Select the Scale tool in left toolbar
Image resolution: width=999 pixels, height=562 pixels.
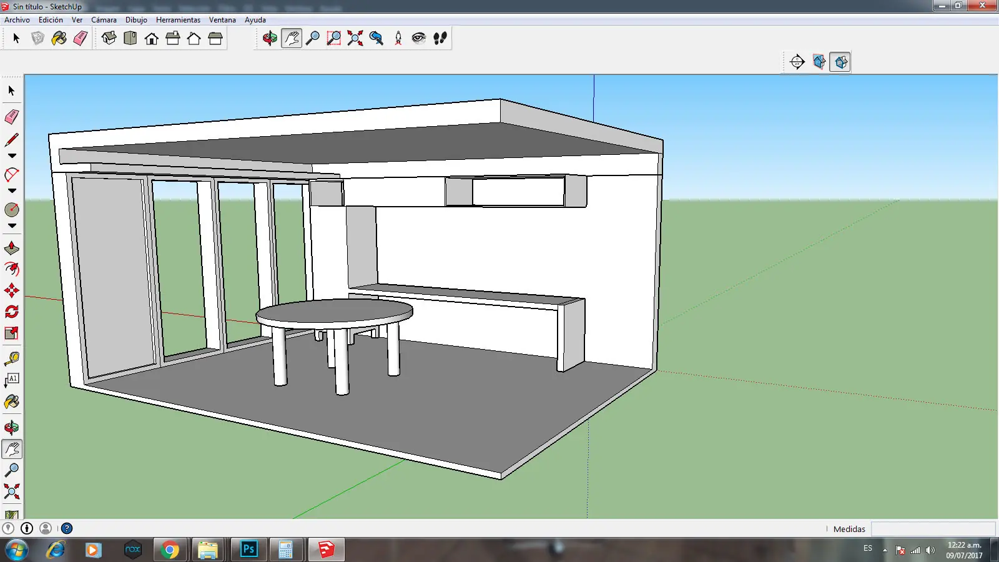pyautogui.click(x=11, y=333)
